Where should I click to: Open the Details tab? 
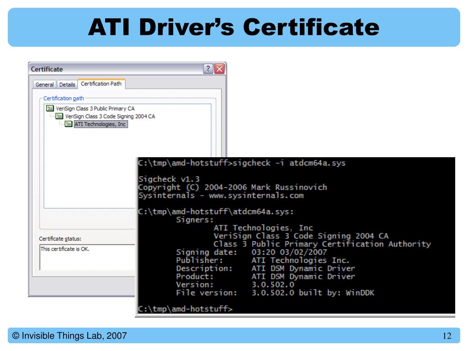[67, 85]
